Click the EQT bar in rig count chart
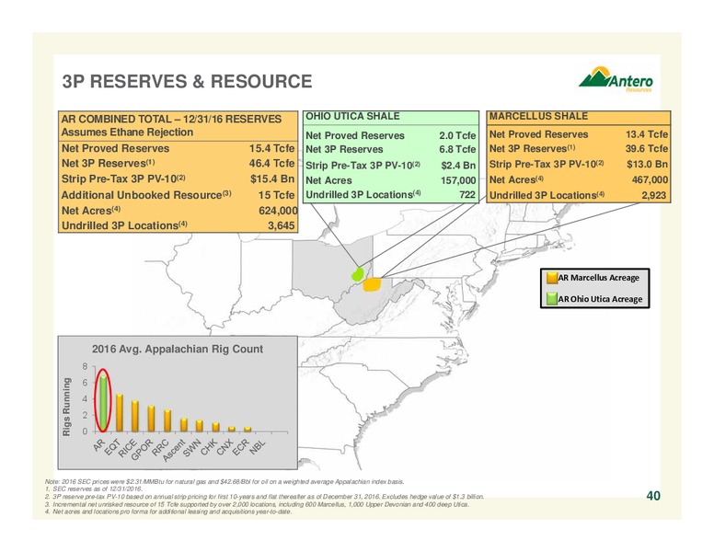Screen dimensions: 714x552 tap(120, 413)
